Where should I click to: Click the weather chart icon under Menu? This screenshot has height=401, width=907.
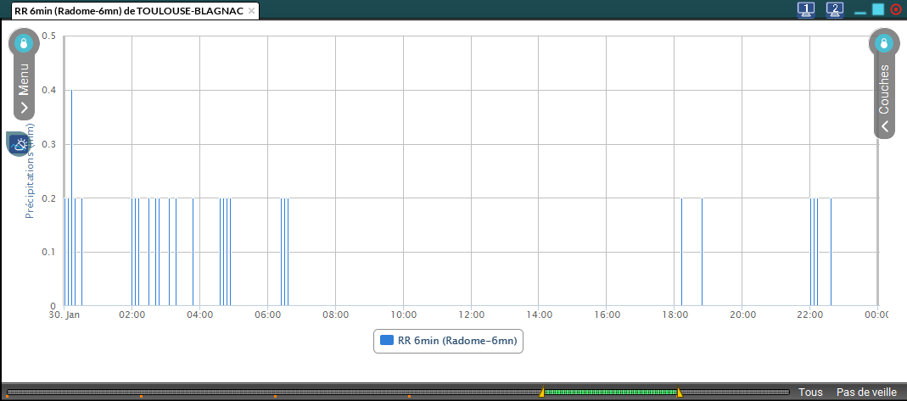tap(20, 144)
